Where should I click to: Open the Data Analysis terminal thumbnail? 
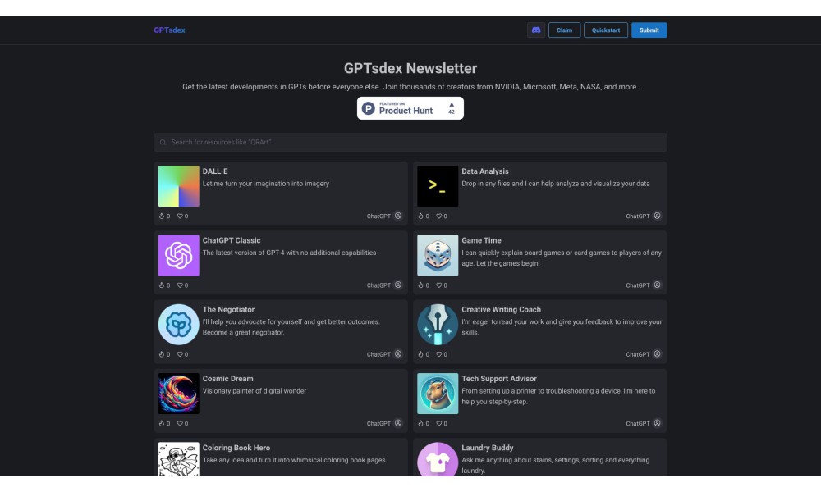pos(438,186)
